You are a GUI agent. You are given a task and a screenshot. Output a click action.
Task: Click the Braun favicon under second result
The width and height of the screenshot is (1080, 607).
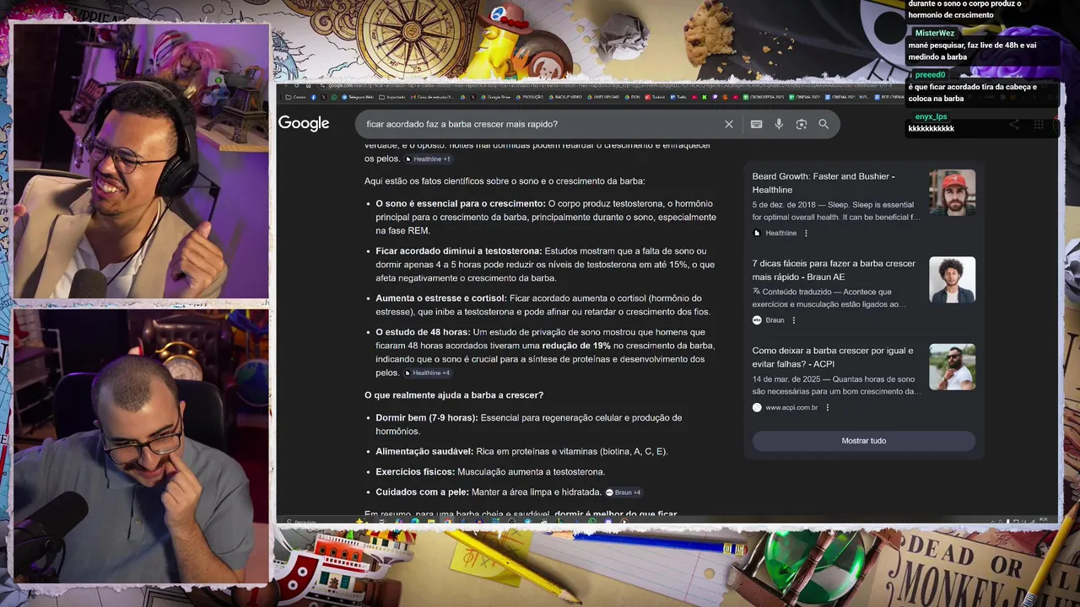(x=757, y=320)
